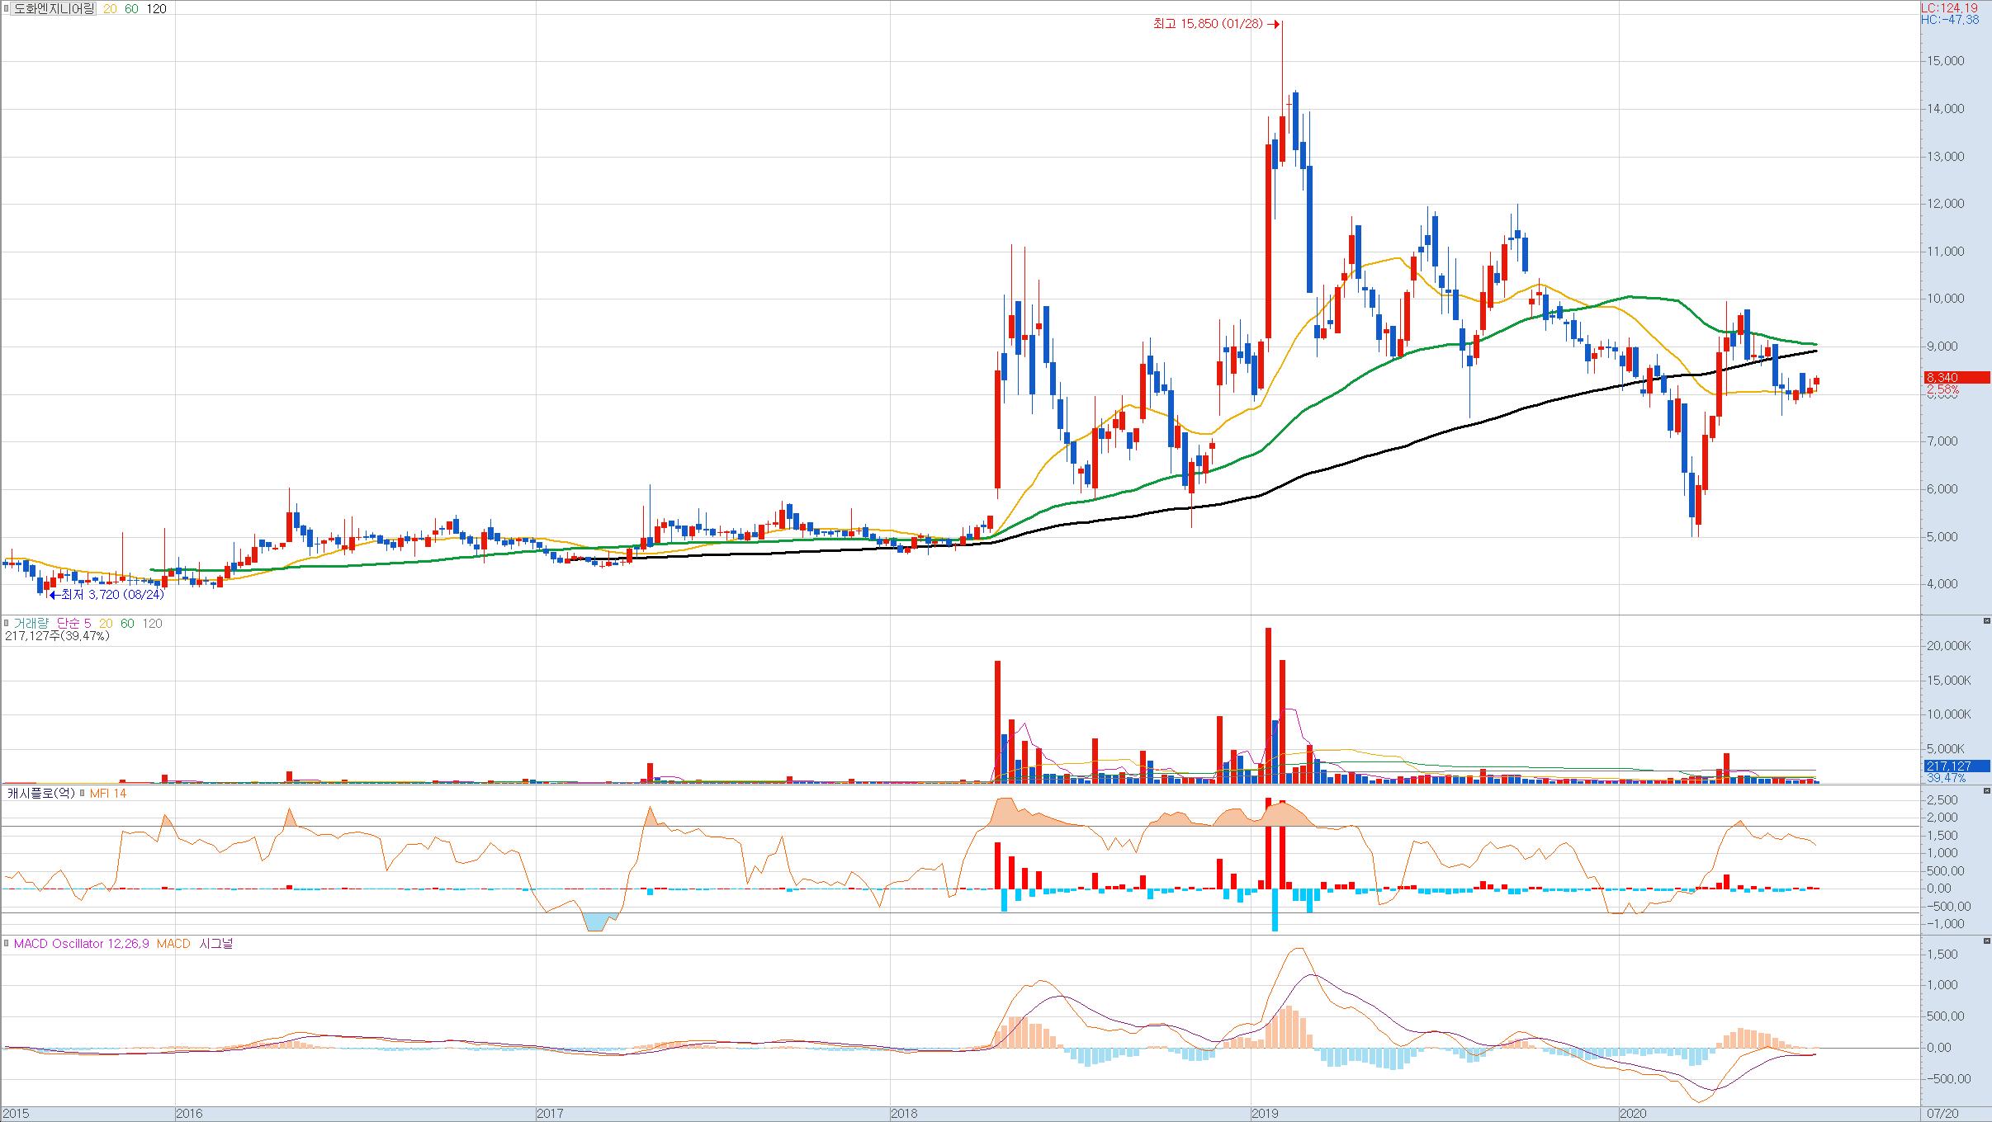Screen dimensions: 1992x1122
Task: Close the volume panel with its X icon
Action: tap(1985, 620)
